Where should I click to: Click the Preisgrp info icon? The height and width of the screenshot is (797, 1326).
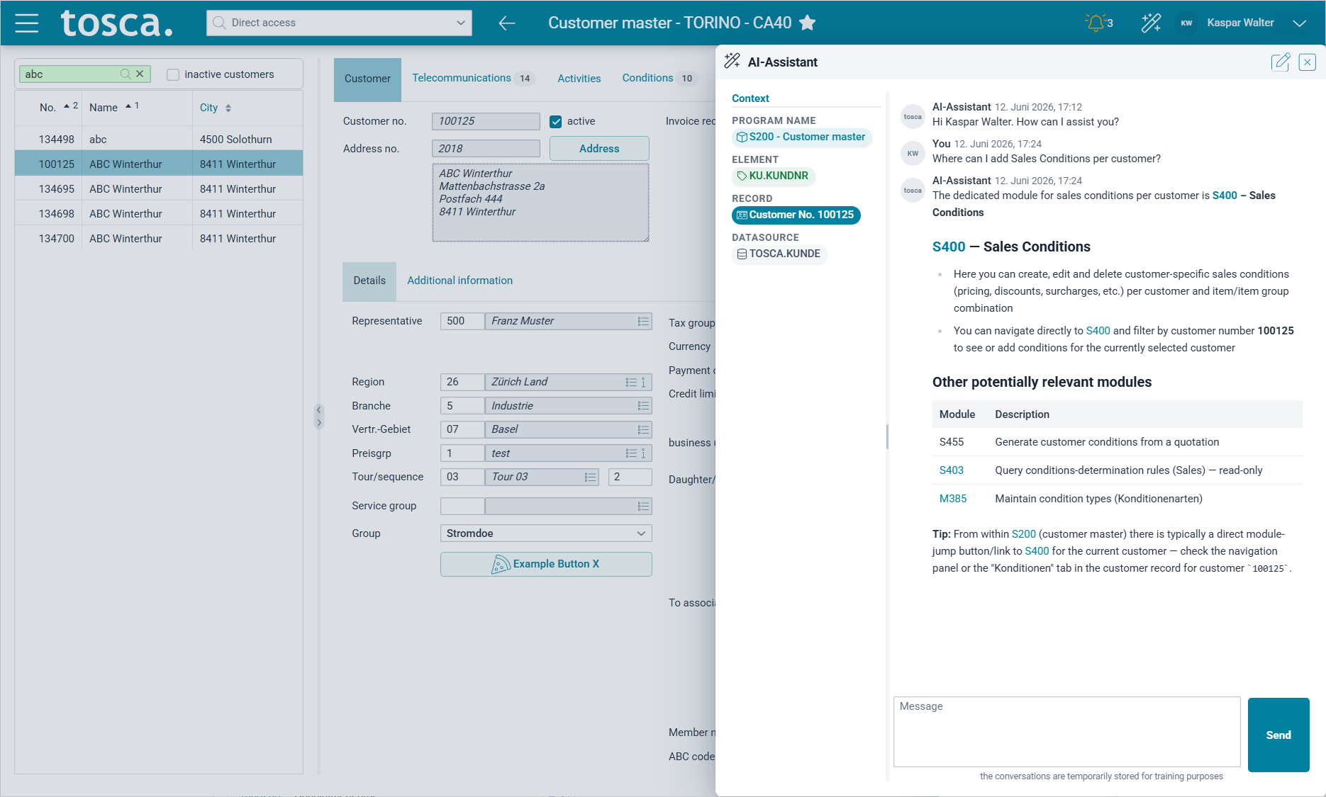click(x=644, y=453)
